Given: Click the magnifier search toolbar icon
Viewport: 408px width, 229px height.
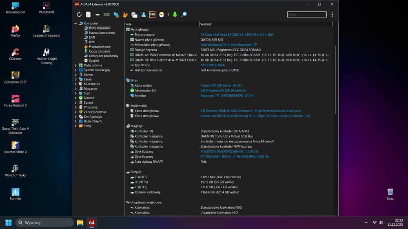Looking at the screenshot, I should pyautogui.click(x=184, y=15).
